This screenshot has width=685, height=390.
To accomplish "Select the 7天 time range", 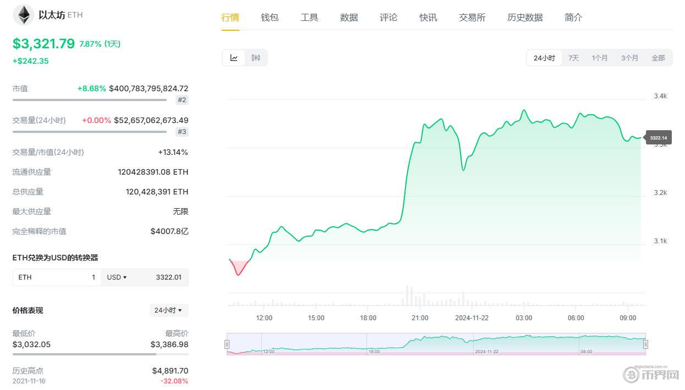I will click(573, 58).
